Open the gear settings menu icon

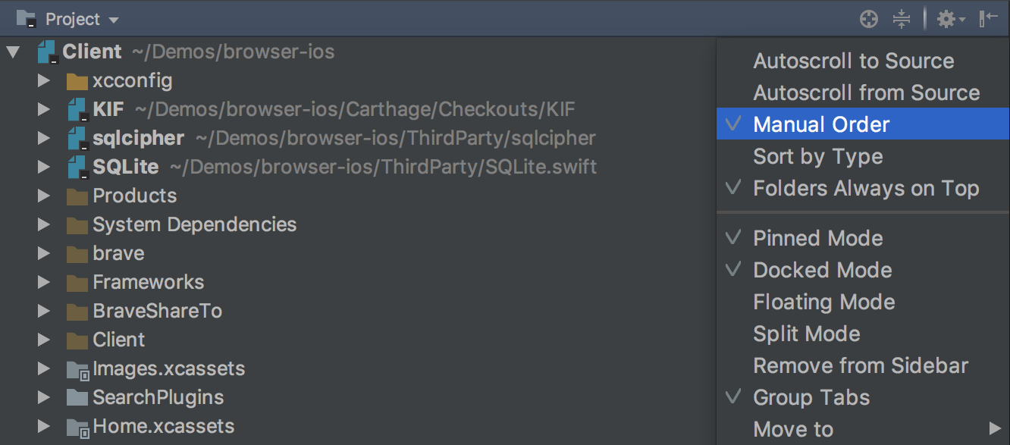pos(949,19)
